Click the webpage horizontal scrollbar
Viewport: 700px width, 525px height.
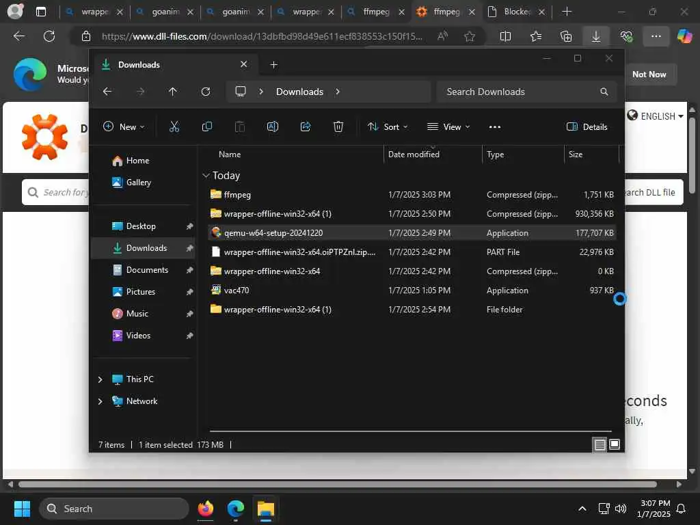tap(337, 485)
